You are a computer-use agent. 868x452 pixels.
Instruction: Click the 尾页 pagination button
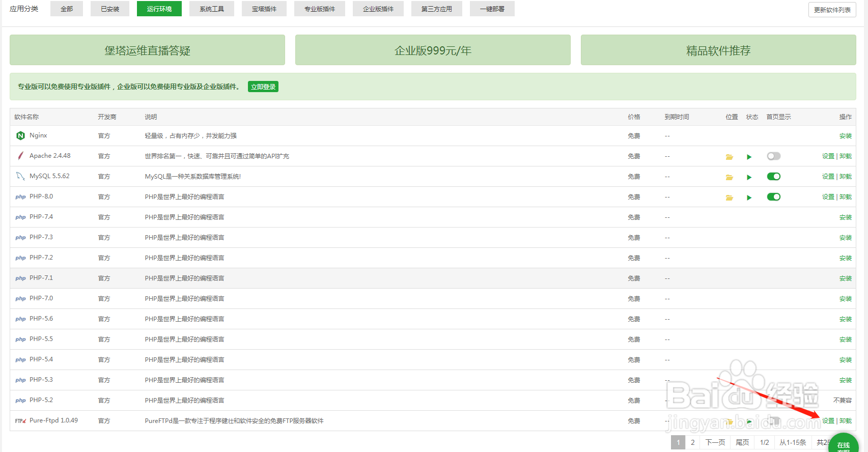(x=742, y=442)
